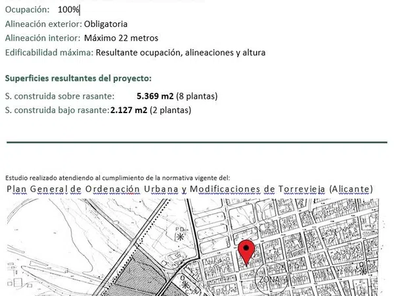Place cursor after the 100% occupancy value
This screenshot has width=394, height=296.
point(80,10)
